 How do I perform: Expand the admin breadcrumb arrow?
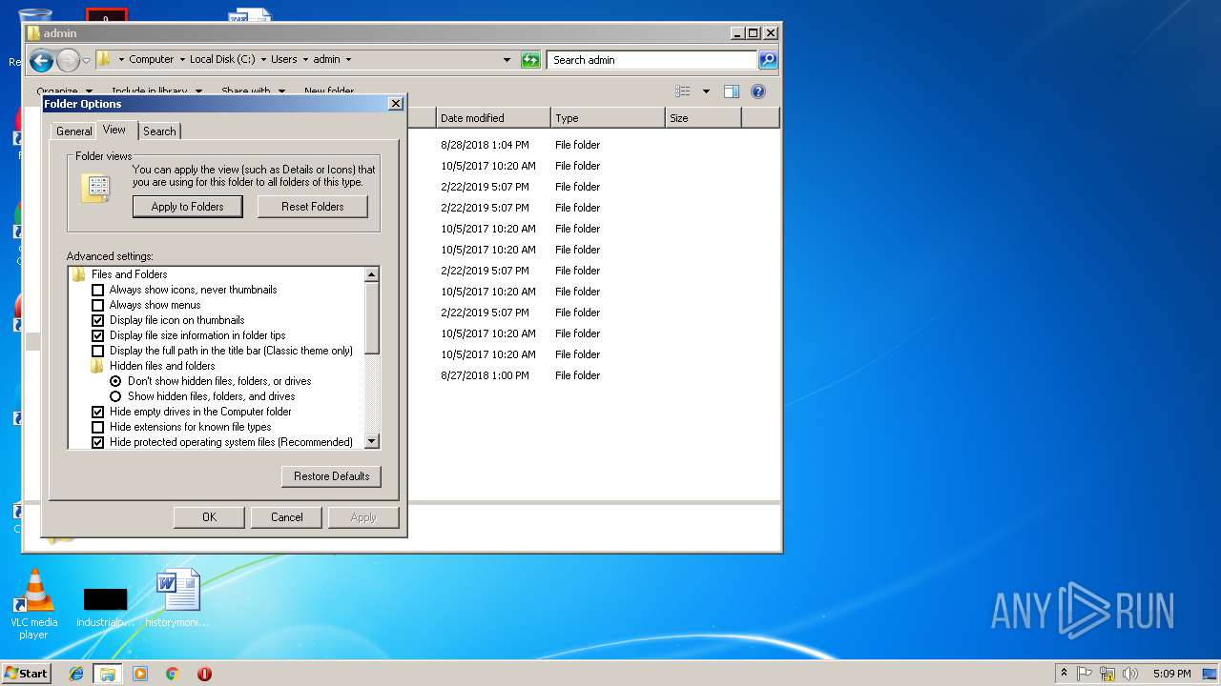coord(348,59)
